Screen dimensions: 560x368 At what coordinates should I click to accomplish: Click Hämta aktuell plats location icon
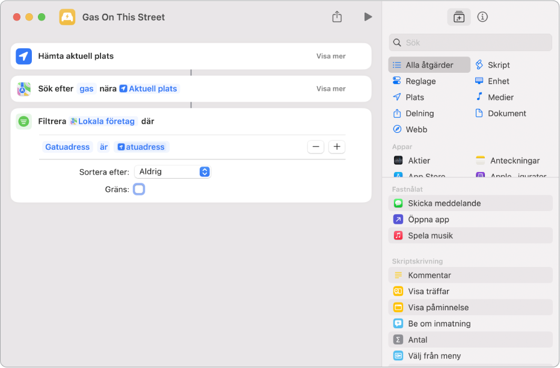[24, 56]
